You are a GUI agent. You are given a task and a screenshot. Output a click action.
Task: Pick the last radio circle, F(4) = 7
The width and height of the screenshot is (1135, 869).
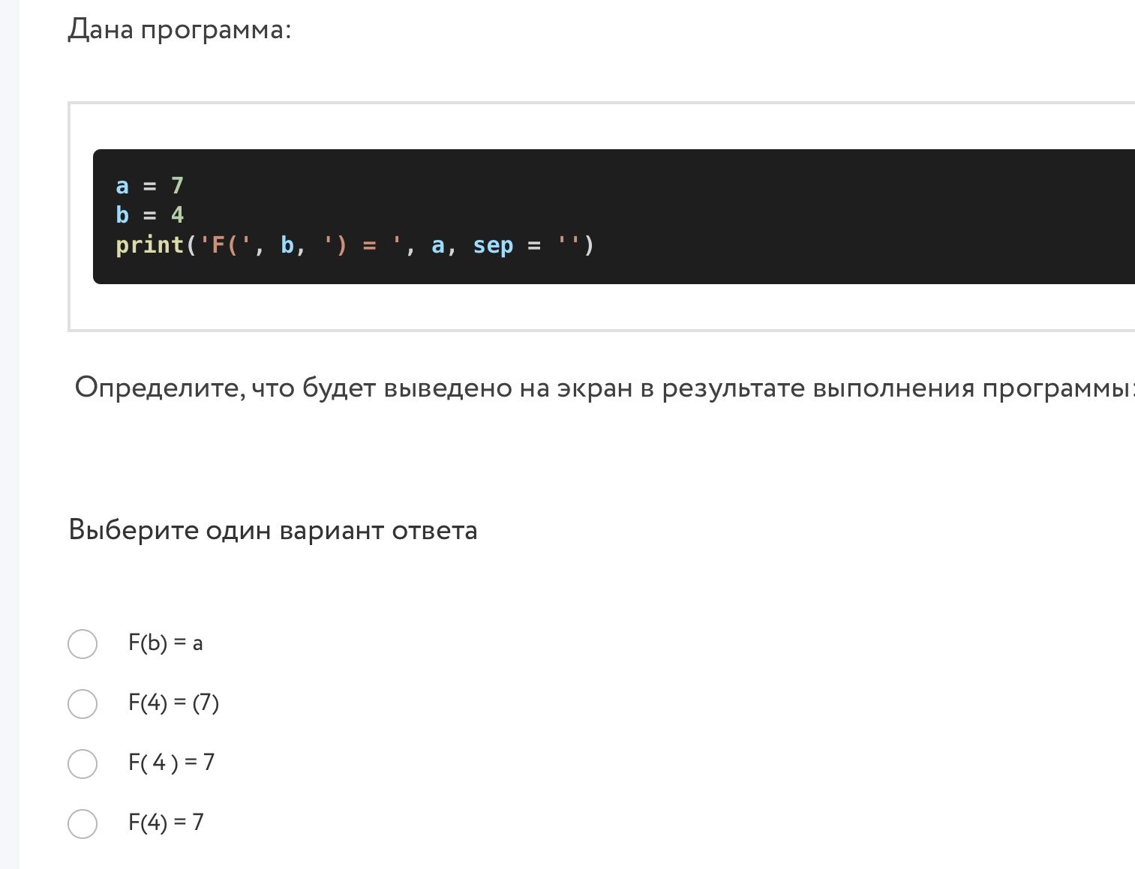coord(83,824)
